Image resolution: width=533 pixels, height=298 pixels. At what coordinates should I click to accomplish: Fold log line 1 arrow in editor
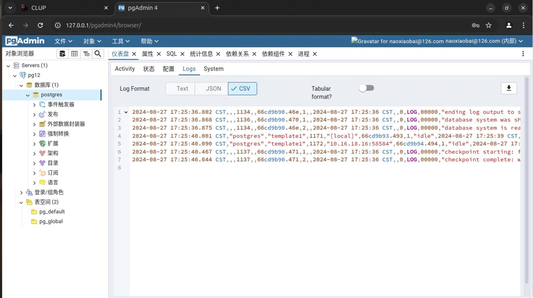[x=126, y=112]
